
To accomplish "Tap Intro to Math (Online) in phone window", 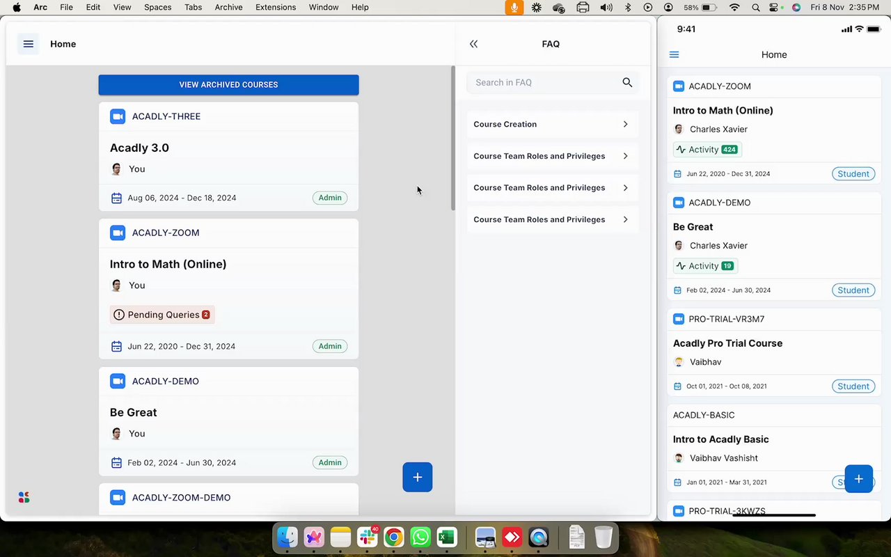I will click(x=723, y=110).
